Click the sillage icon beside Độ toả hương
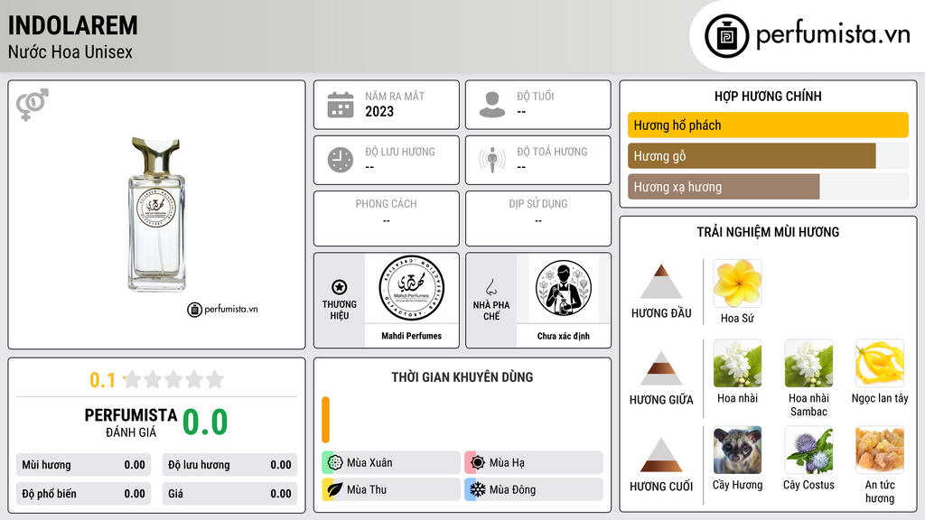925x520 pixels. [x=492, y=160]
